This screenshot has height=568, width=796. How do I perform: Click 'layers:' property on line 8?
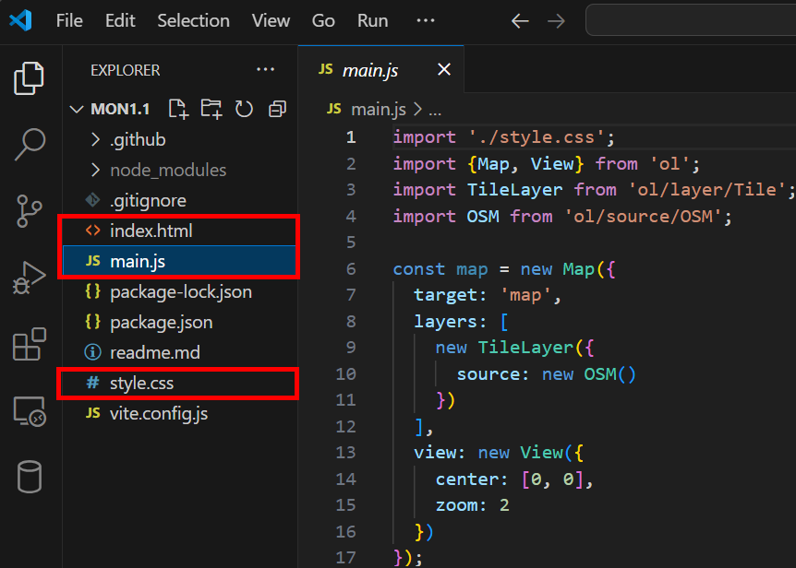(451, 322)
